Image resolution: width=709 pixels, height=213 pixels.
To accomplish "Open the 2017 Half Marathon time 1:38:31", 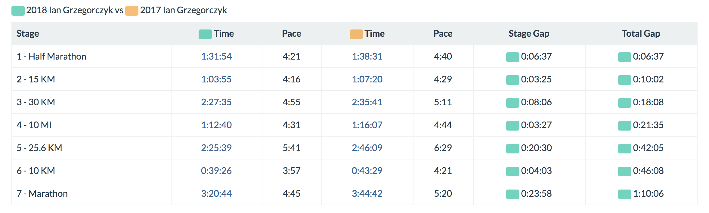I will [x=367, y=57].
